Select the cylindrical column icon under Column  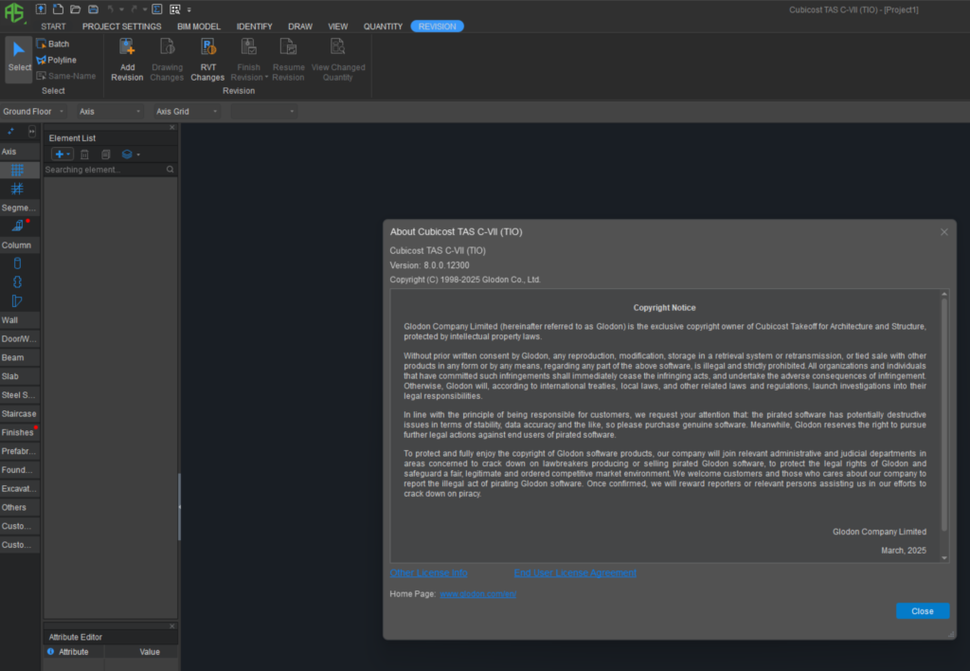pos(18,263)
